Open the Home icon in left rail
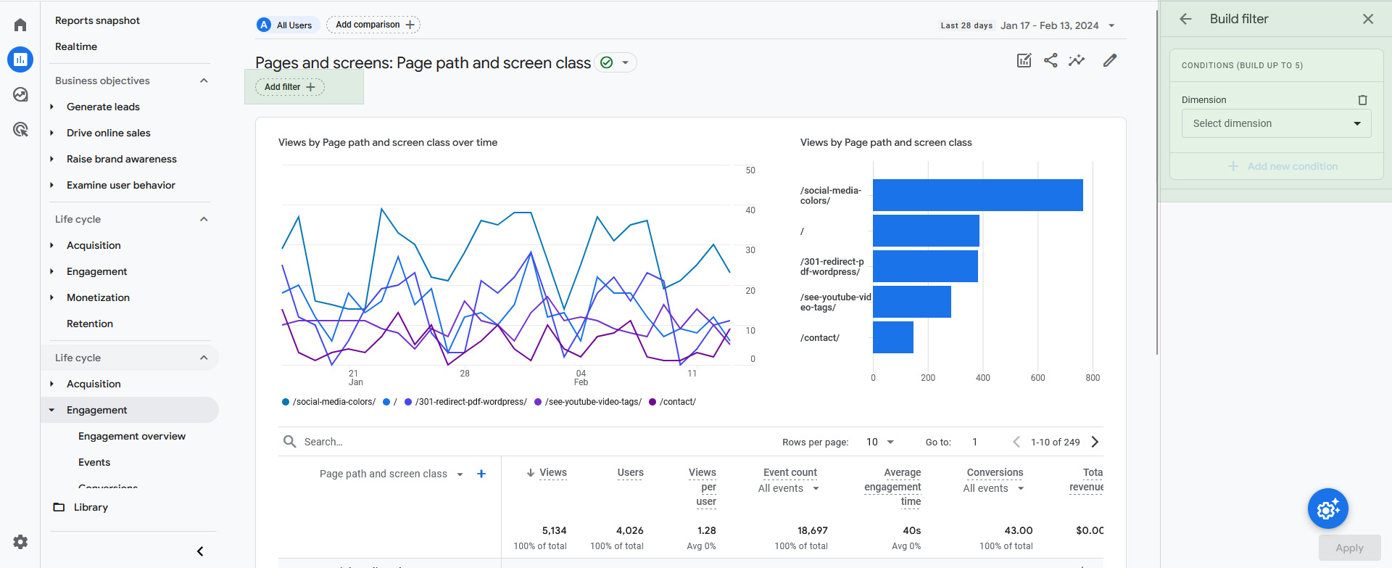This screenshot has height=568, width=1392. point(20,25)
